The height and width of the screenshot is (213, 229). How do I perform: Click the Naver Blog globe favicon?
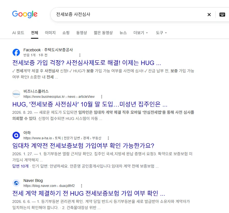click(16, 183)
